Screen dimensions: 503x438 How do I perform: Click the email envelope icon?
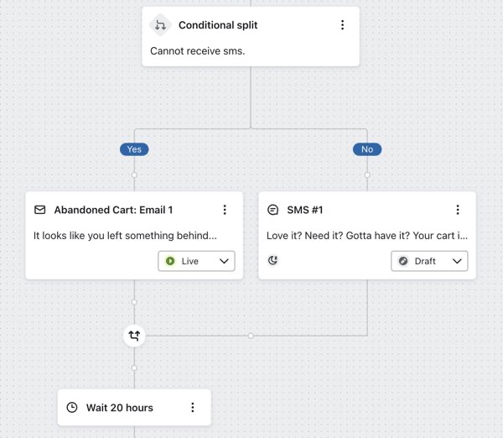(x=39, y=210)
